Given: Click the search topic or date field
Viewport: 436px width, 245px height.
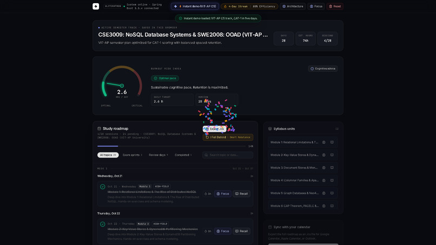Looking at the screenshot, I should (x=228, y=155).
